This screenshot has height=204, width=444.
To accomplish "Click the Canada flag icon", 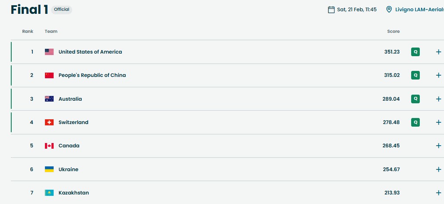I will [x=49, y=146].
